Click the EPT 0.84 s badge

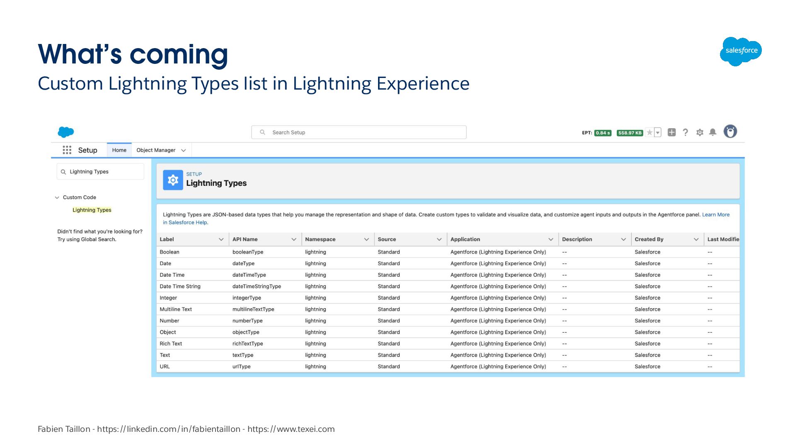pos(603,133)
